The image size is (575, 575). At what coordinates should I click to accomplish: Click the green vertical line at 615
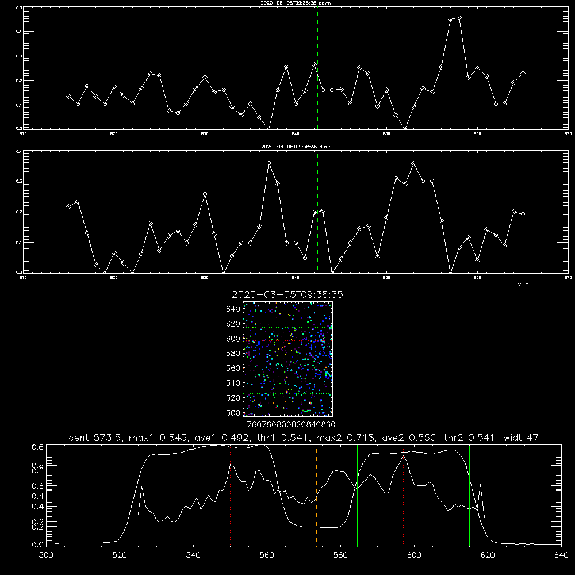click(469, 496)
